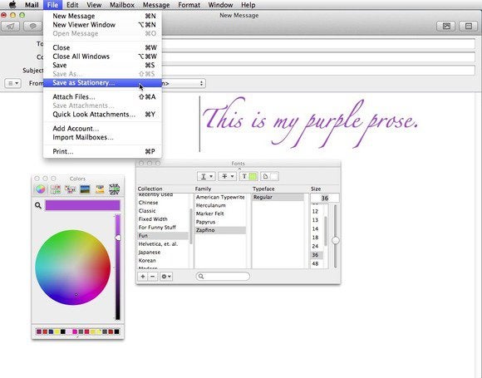
Task: Select the Chinese collection
Action: click(163, 203)
